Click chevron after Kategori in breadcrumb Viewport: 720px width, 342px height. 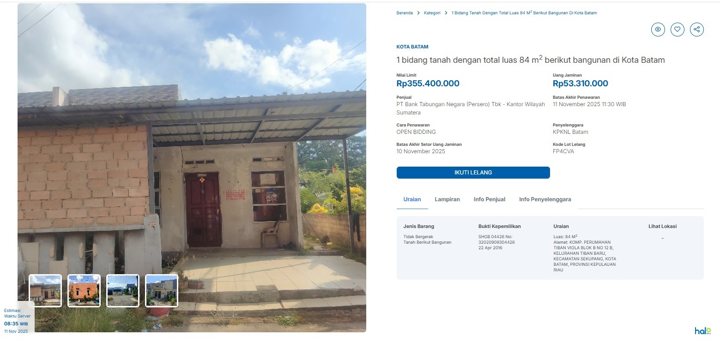pos(446,13)
